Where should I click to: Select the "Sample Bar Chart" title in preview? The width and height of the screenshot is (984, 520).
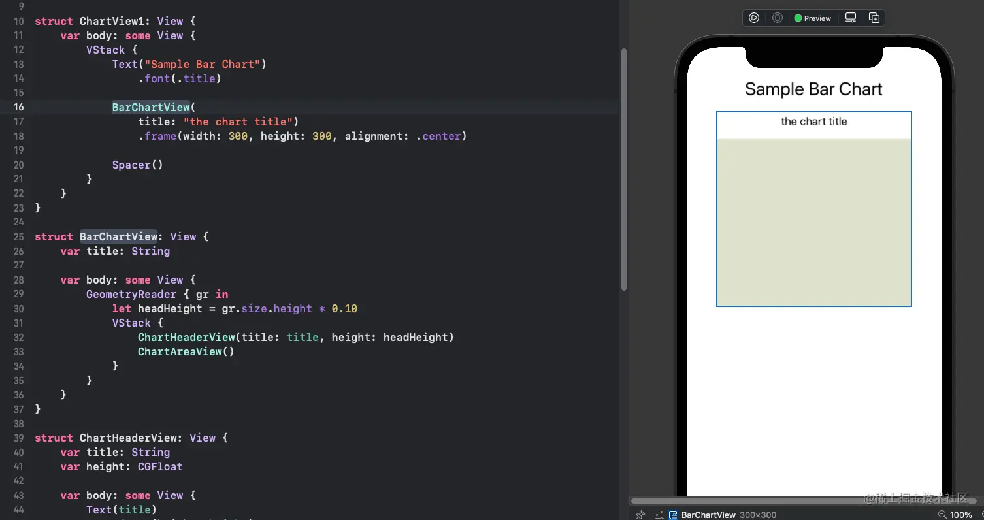pos(813,89)
